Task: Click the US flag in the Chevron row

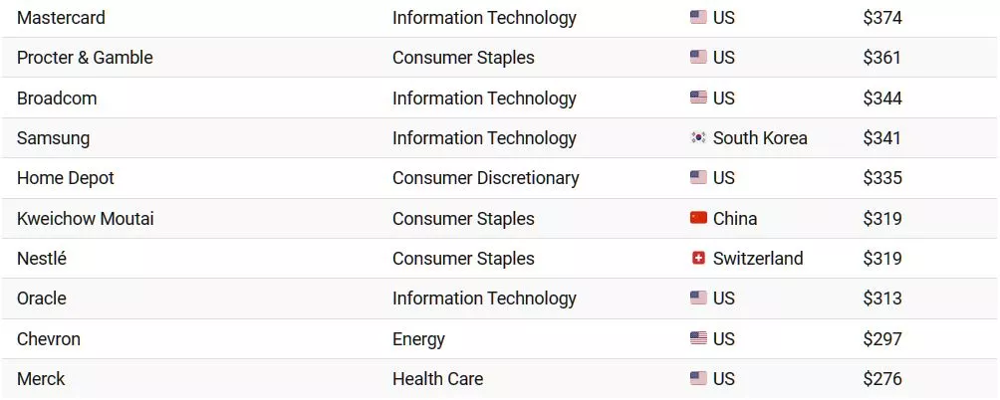Action: click(698, 338)
